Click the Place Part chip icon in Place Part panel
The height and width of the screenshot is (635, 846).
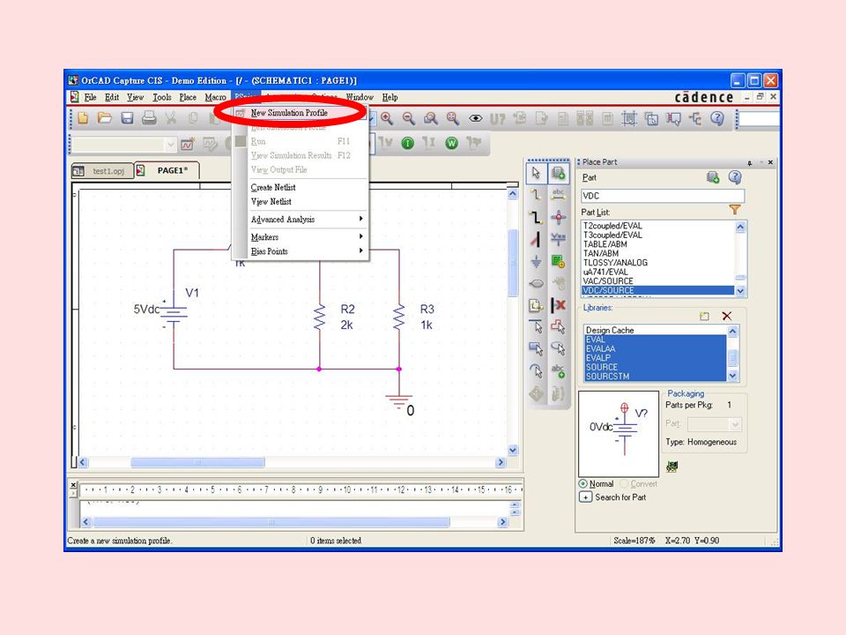pos(713,177)
